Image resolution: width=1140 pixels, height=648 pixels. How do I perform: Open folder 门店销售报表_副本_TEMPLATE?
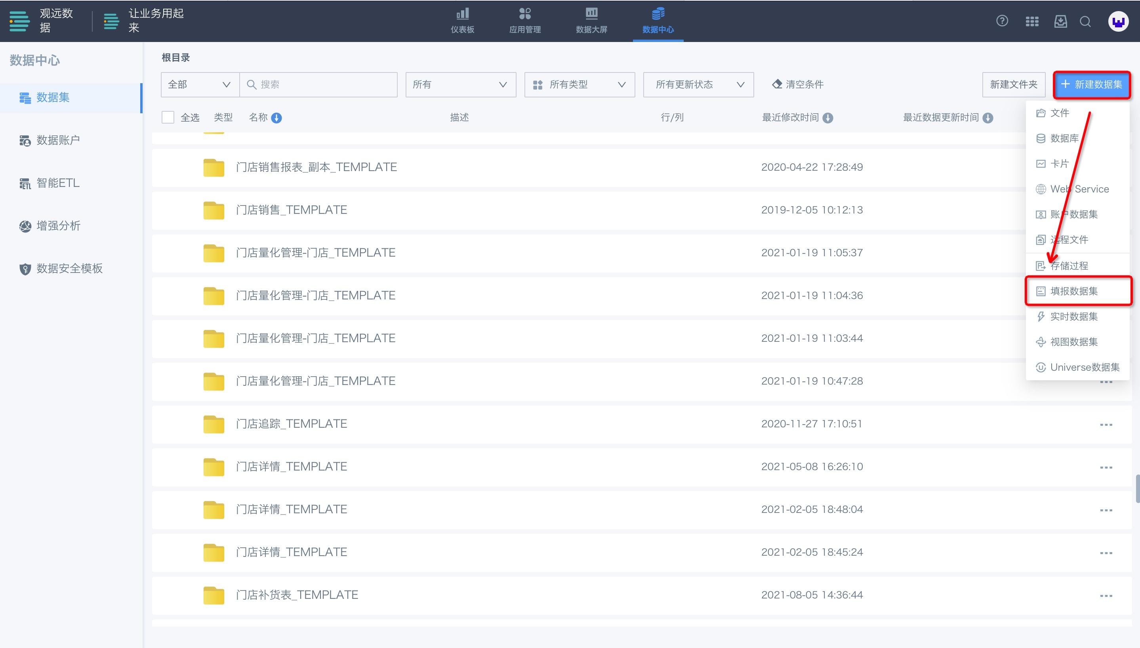316,167
